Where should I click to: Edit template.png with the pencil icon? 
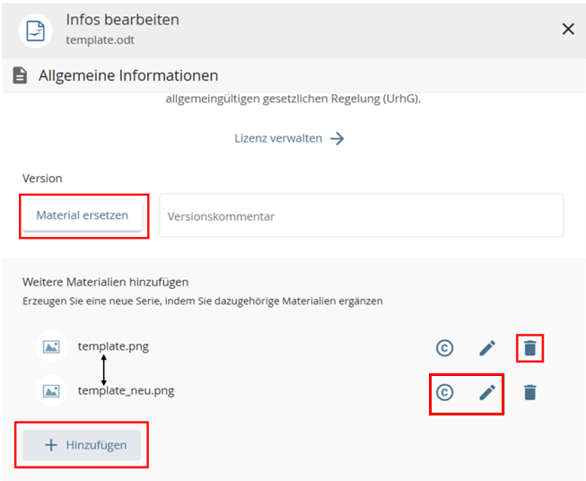(487, 347)
